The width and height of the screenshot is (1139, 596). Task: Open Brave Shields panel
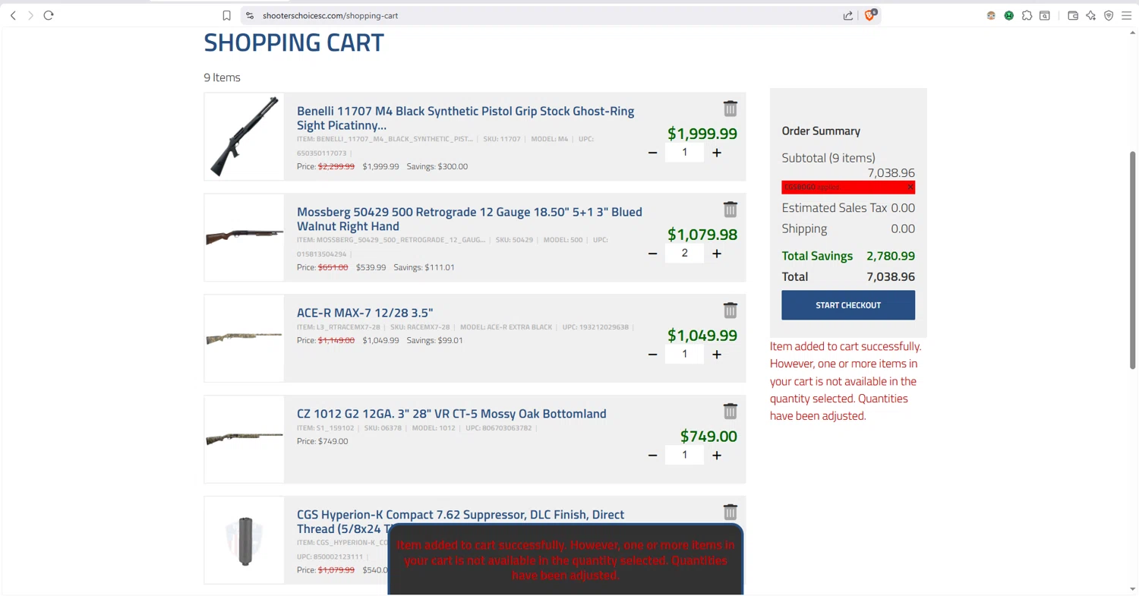[870, 14]
